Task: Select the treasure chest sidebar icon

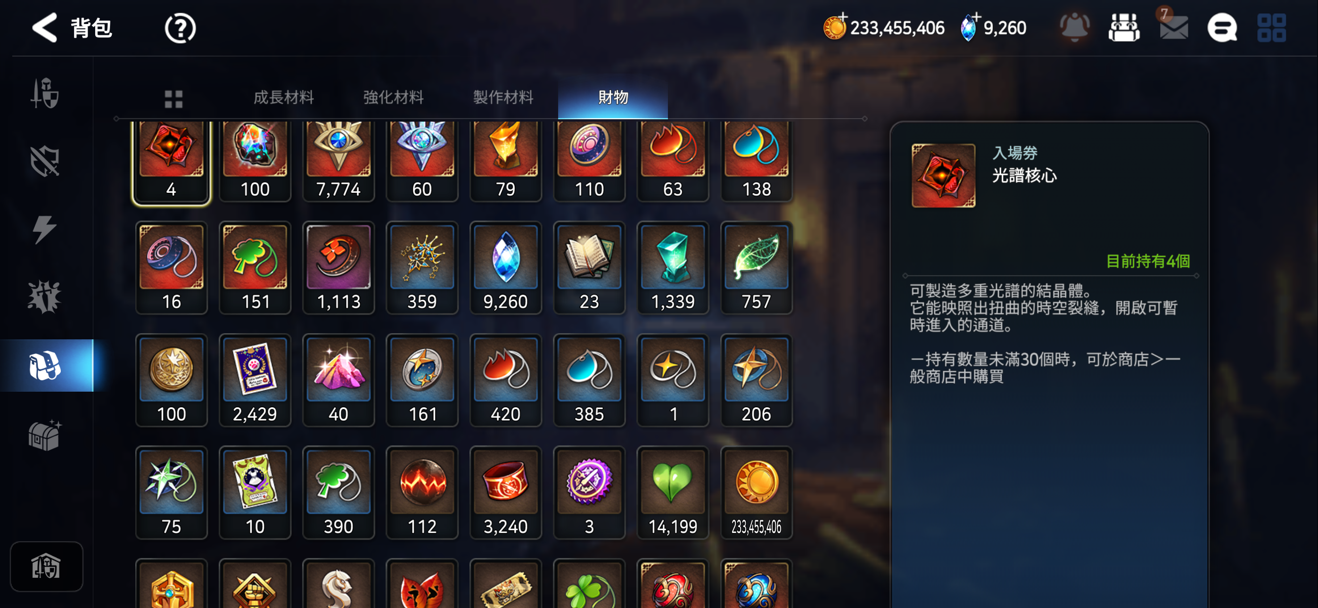Action: coord(45,435)
